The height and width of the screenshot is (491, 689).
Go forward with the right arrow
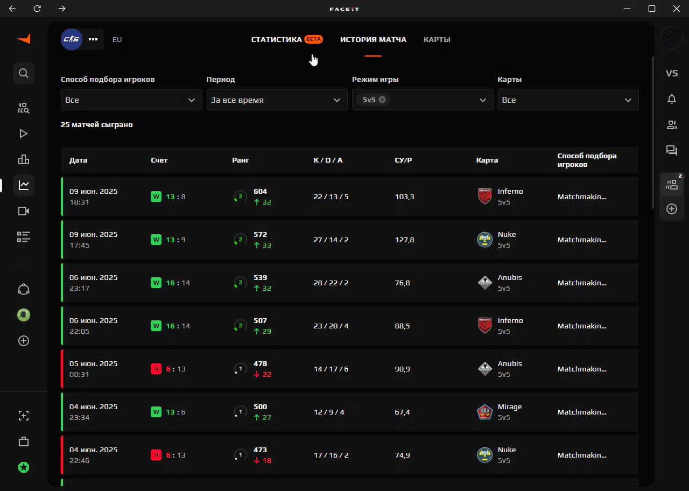pos(62,9)
